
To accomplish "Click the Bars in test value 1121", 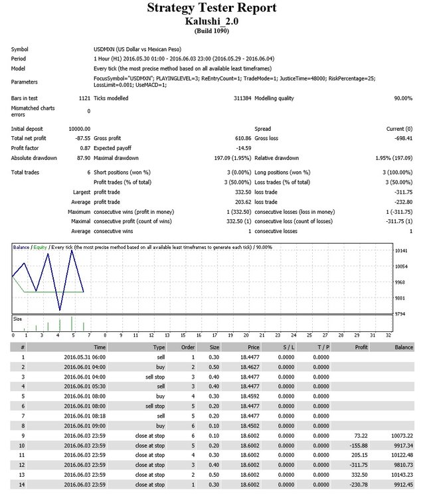I will [x=84, y=98].
